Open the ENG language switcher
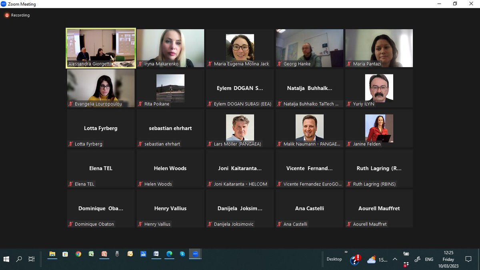The width and height of the screenshot is (480, 270). click(x=428, y=259)
